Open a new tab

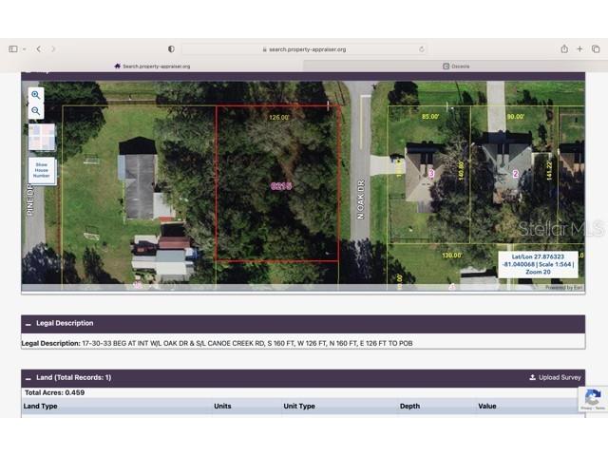(x=579, y=48)
